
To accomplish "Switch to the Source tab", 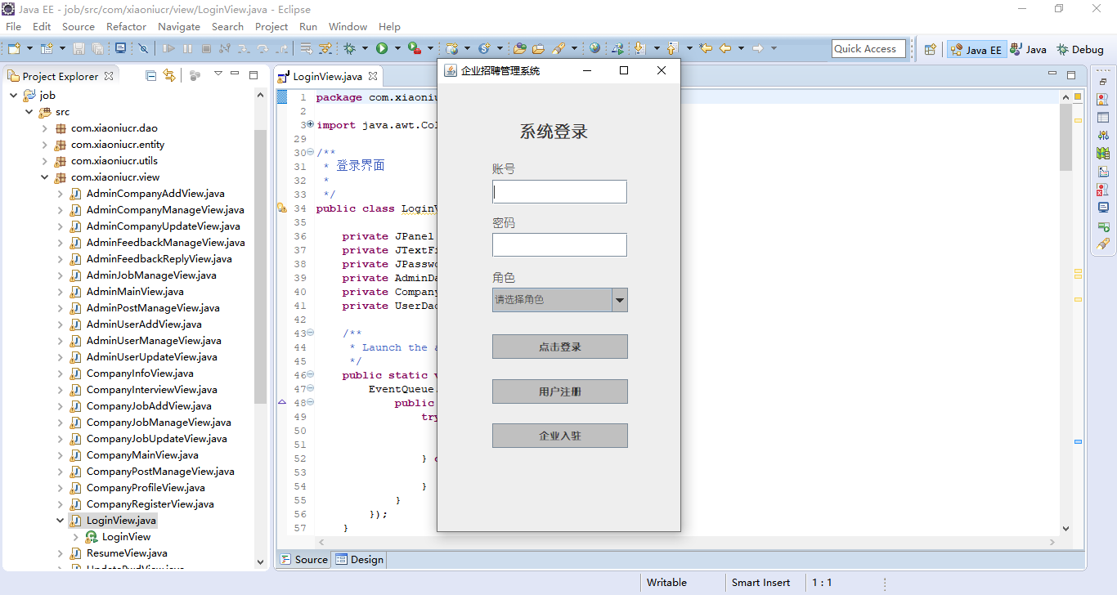I will click(x=304, y=560).
